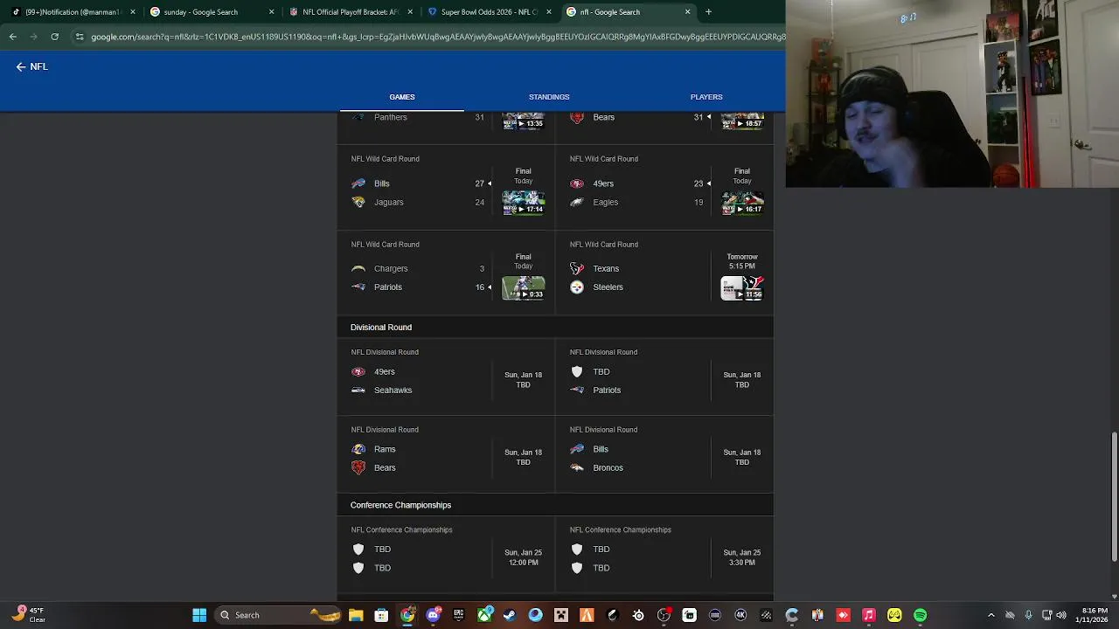Click the Seahawks team name
Screen dimensions: 1119x629
tap(393, 391)
